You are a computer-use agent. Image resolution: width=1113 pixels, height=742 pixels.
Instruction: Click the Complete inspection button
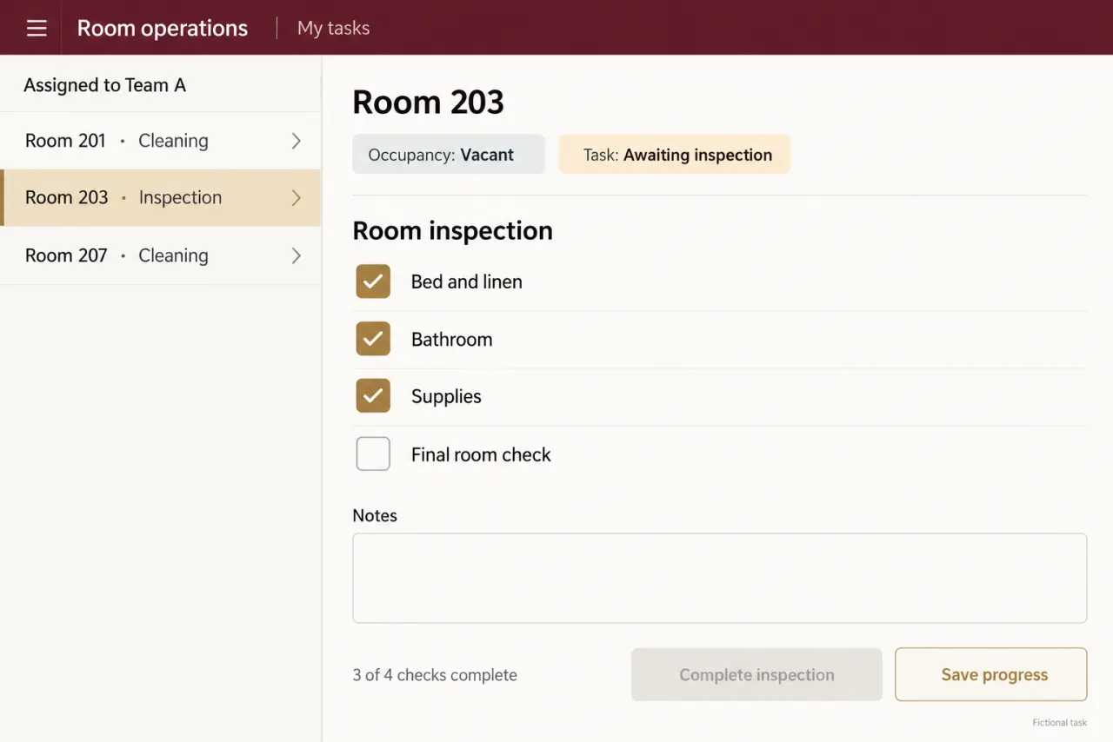click(x=756, y=674)
